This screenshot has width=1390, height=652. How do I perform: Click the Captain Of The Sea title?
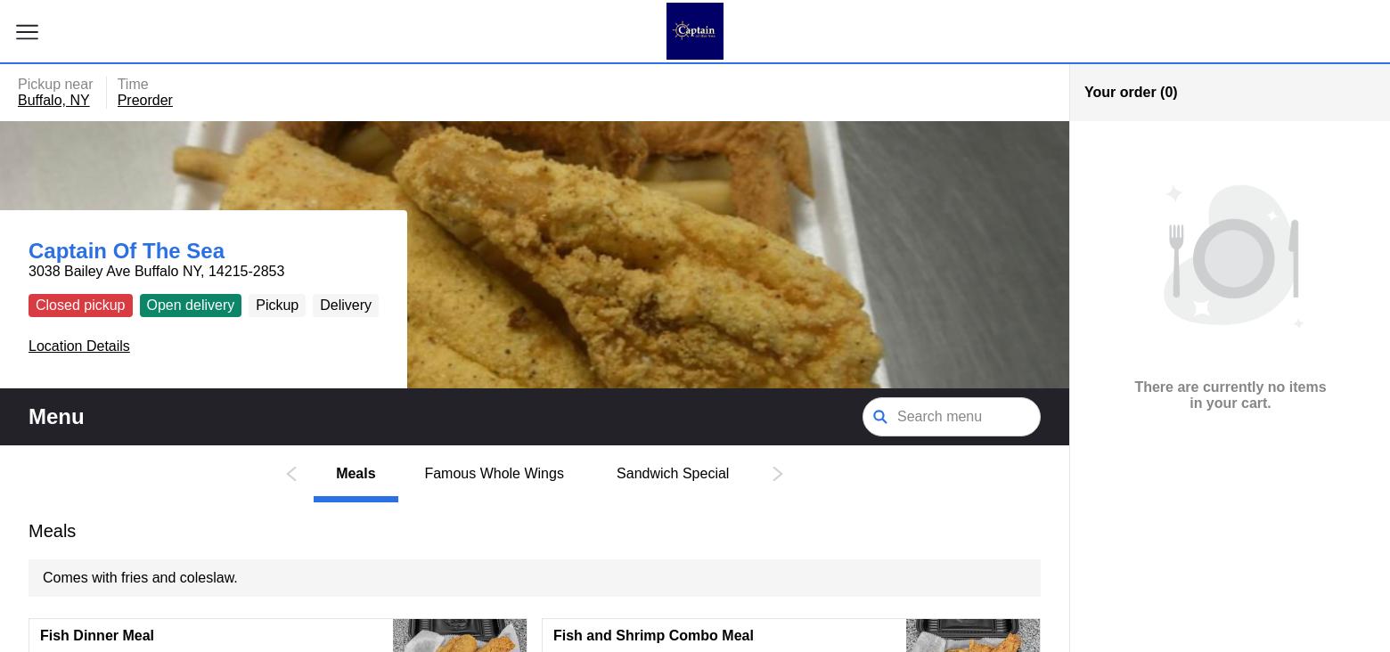(x=127, y=251)
